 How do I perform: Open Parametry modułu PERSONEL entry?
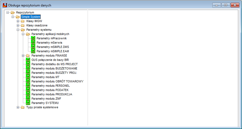coord(51,86)
